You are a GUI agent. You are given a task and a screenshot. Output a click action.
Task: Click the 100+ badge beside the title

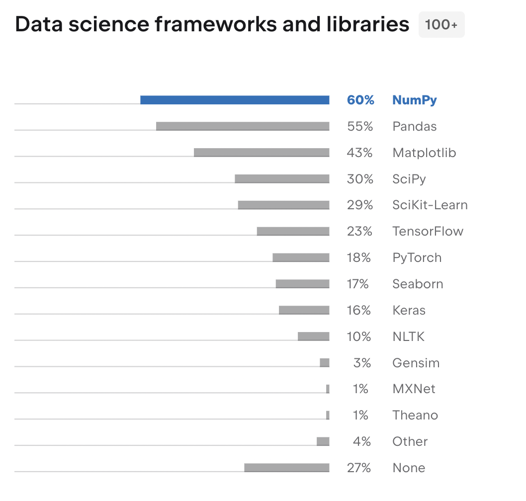(441, 24)
